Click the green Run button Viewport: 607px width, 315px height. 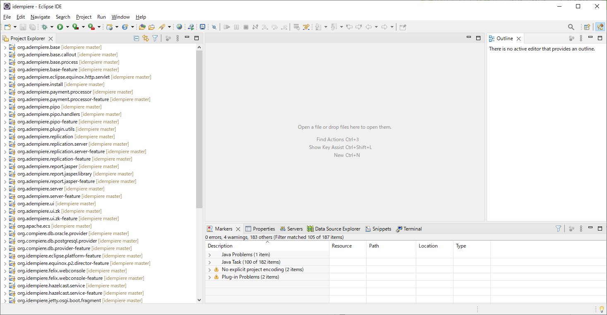[x=60, y=27]
